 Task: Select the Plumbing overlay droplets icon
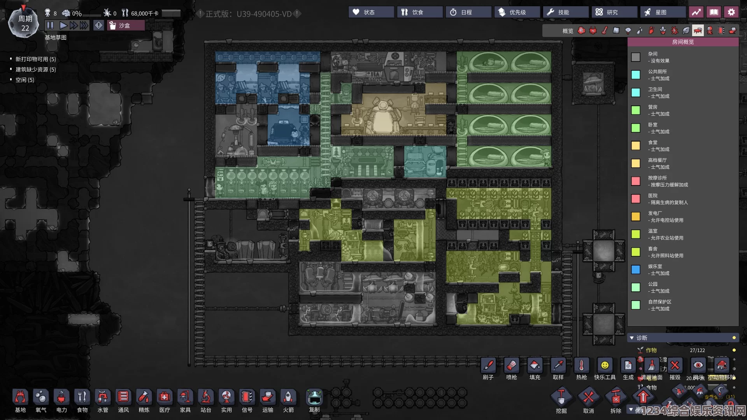click(x=640, y=31)
